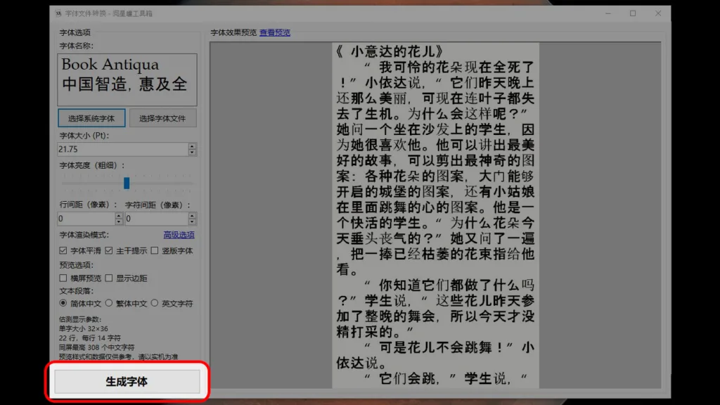The height and width of the screenshot is (405, 720).
Task: Enable the 竖版字体 vertical font checkbox
Action: coord(153,250)
